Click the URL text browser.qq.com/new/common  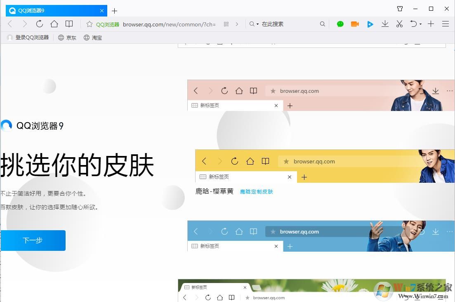pos(169,24)
